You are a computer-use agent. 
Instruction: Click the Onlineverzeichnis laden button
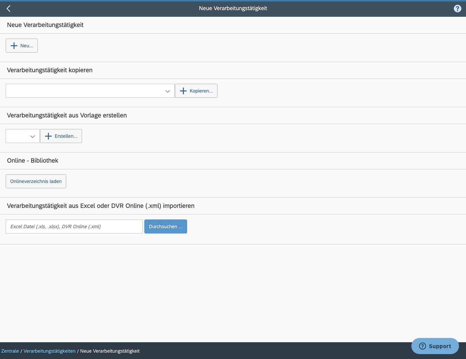(x=36, y=181)
